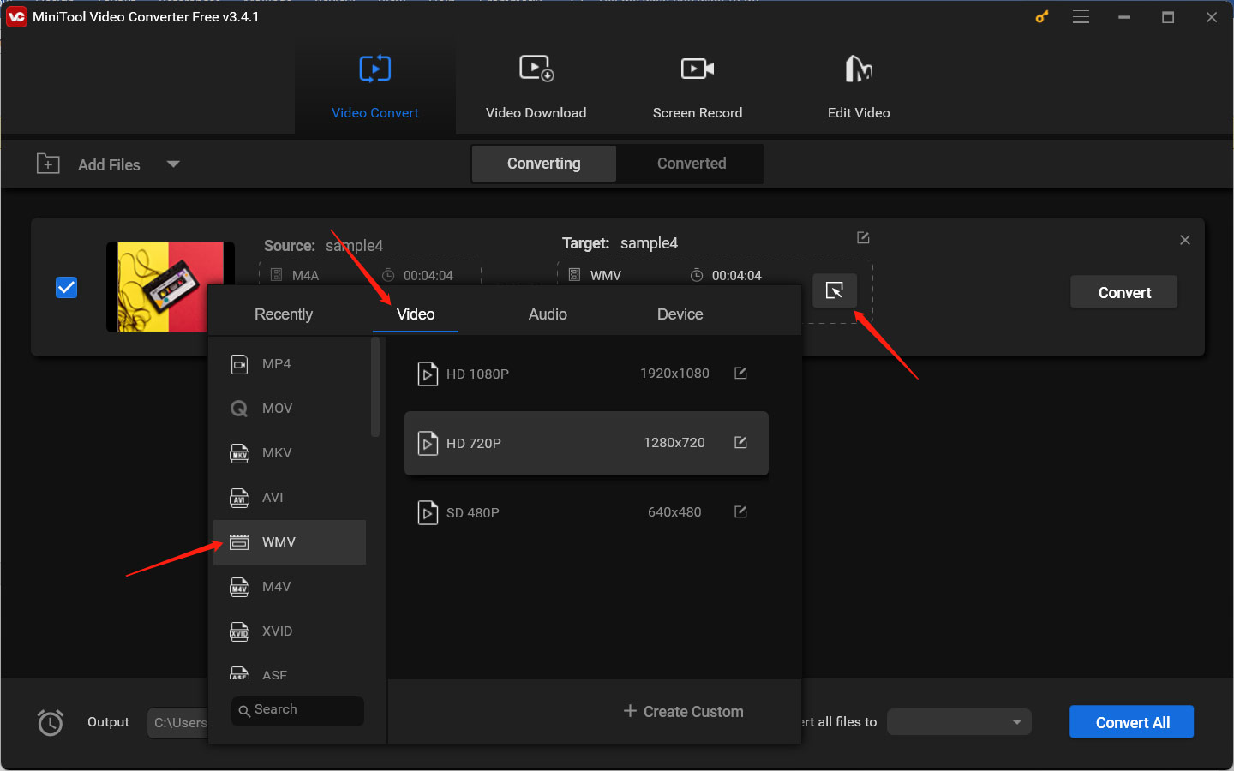The height and width of the screenshot is (771, 1234).
Task: Click the Convert button for sample4
Action: point(1124,292)
